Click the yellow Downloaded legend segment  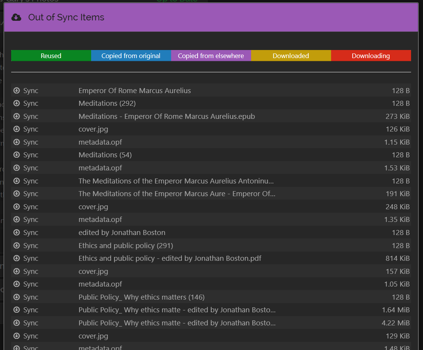pos(291,56)
